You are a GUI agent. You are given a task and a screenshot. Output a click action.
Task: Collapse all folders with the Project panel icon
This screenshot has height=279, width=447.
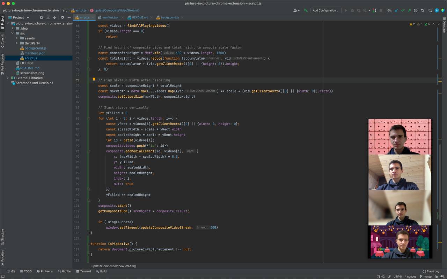pos(54,17)
